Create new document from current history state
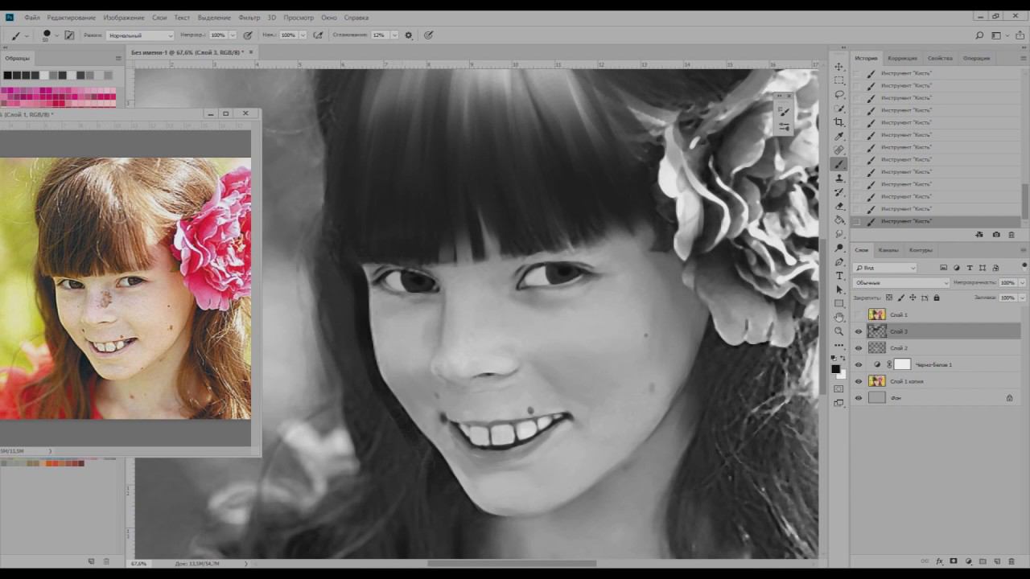1030x579 pixels. pos(979,235)
